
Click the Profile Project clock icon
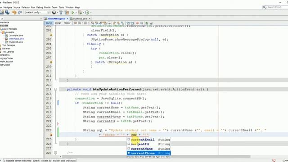87,12
